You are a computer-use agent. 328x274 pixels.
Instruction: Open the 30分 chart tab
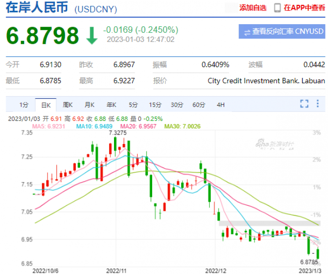pyautogui.click(x=177, y=105)
